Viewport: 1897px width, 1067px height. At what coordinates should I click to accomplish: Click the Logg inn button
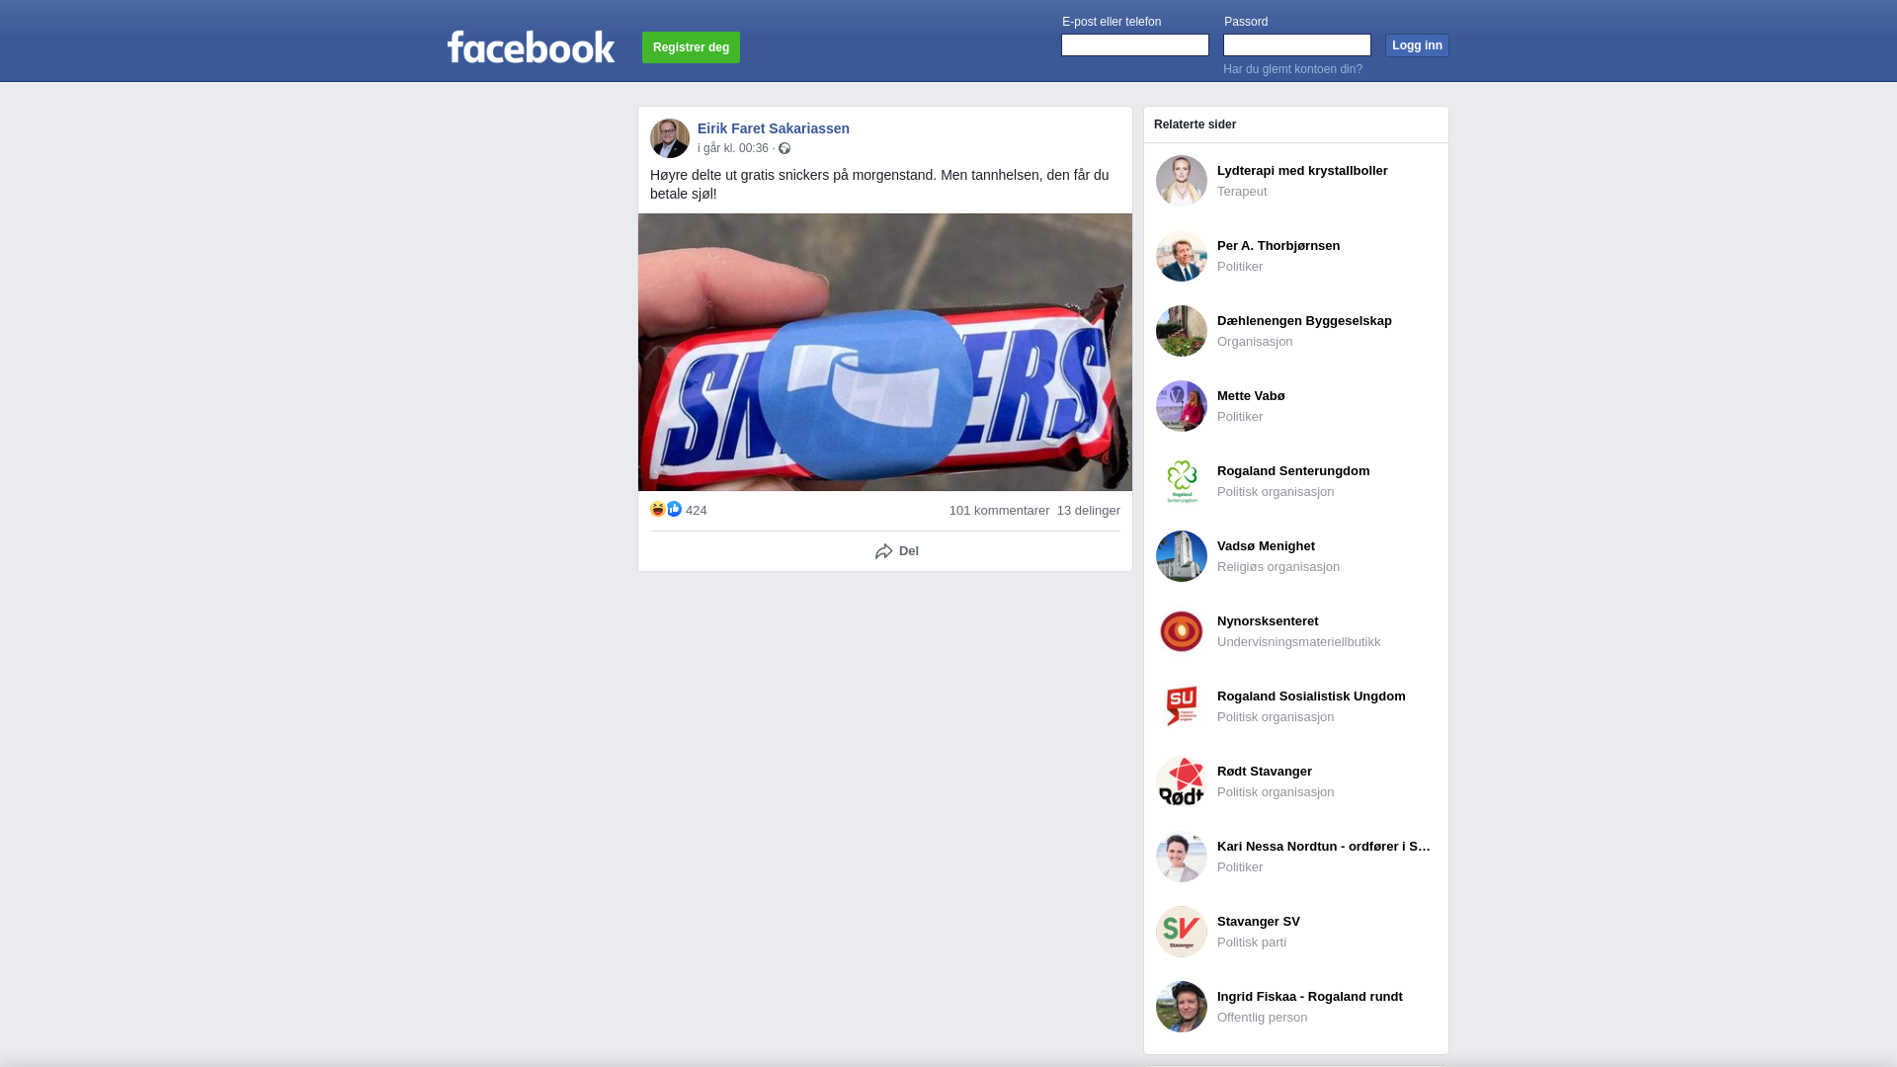pyautogui.click(x=1417, y=45)
